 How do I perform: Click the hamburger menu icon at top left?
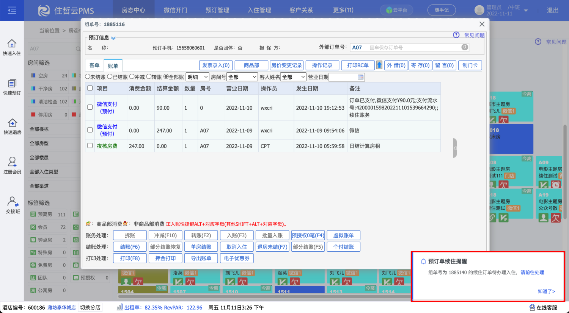pyautogui.click(x=12, y=10)
